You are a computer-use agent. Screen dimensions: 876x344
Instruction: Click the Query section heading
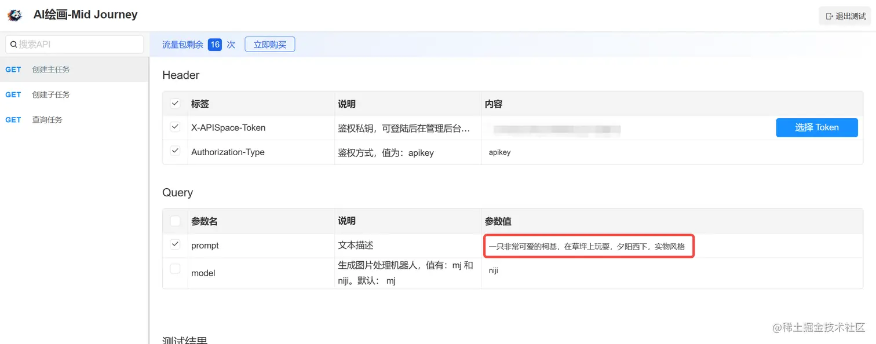click(177, 193)
